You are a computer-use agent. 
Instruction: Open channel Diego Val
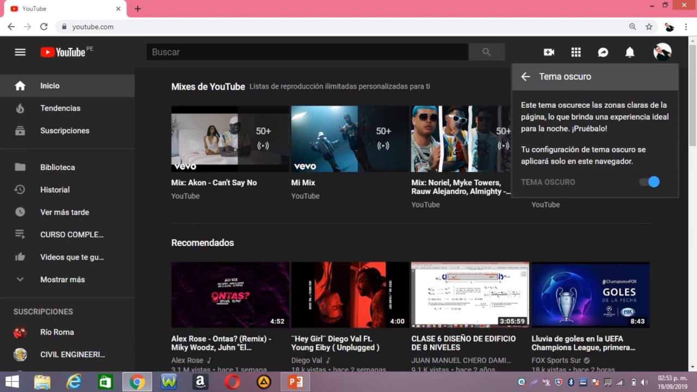pyautogui.click(x=307, y=360)
